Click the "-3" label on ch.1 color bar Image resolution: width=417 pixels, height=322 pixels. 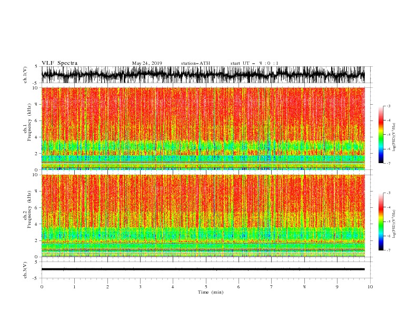(x=389, y=106)
